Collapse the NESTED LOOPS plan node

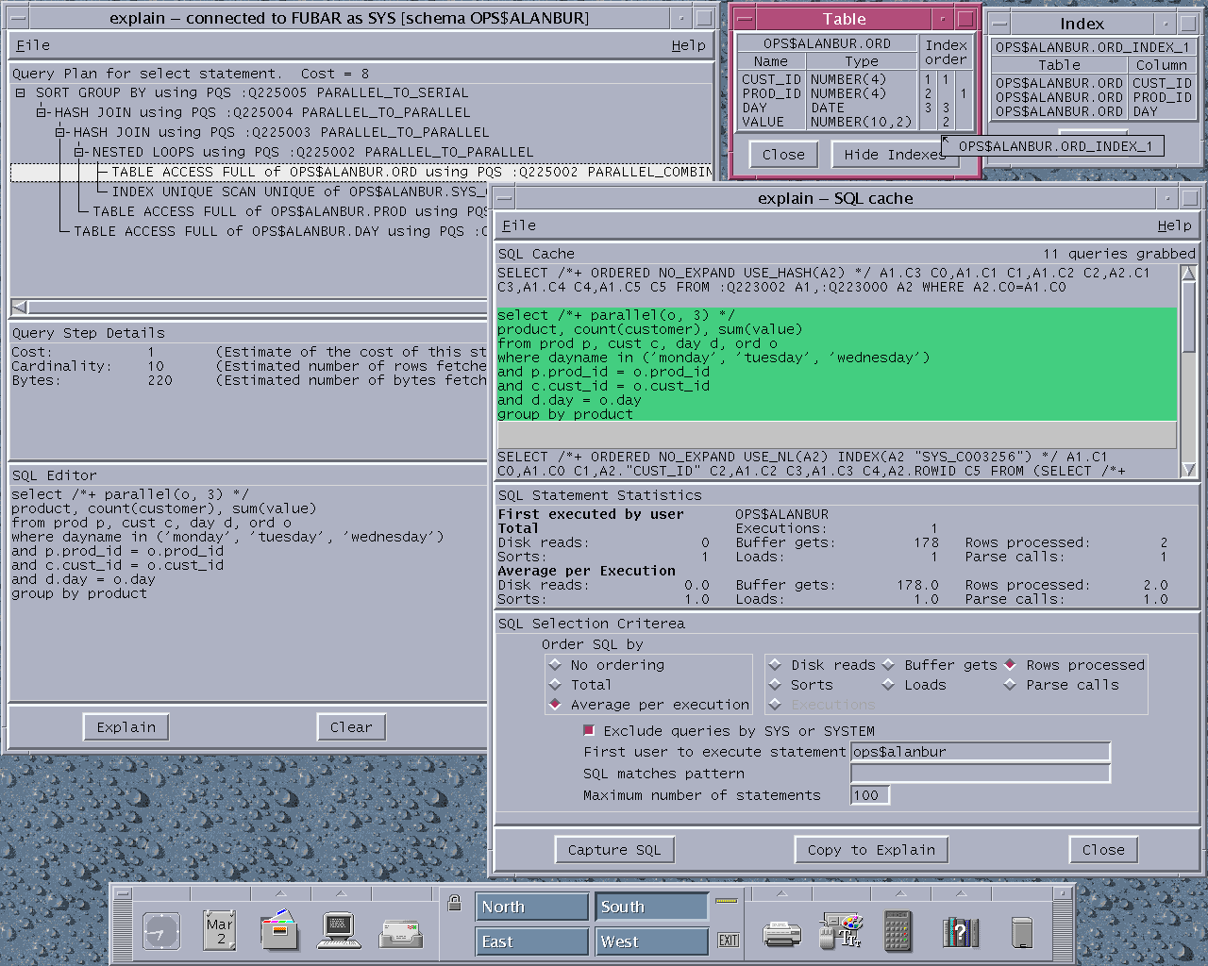click(x=79, y=152)
